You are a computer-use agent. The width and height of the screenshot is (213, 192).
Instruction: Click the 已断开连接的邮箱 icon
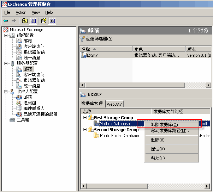point(19,114)
